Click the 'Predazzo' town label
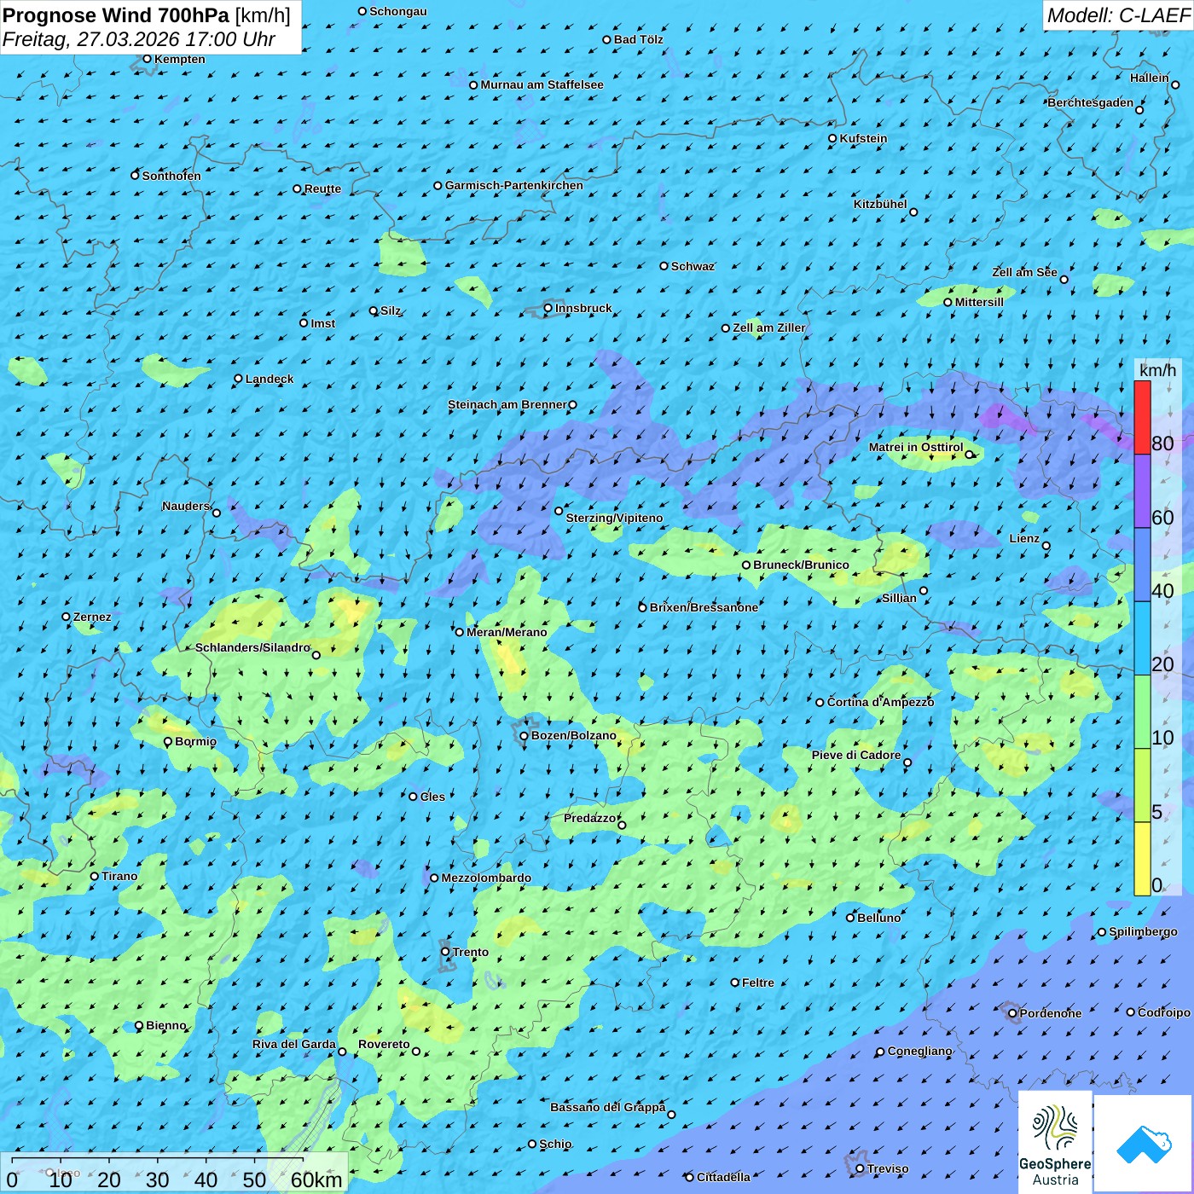The height and width of the screenshot is (1194, 1194). tap(589, 818)
